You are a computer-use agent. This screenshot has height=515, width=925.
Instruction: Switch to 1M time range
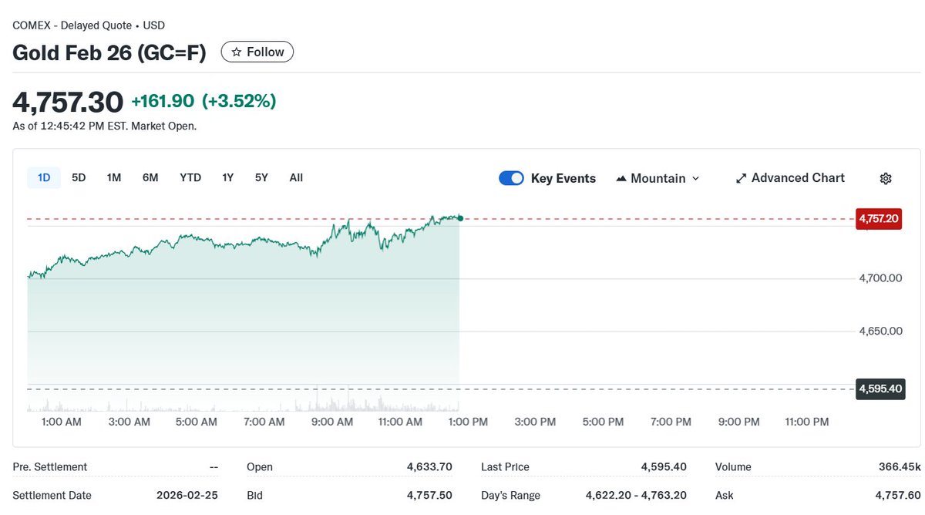[x=114, y=177]
